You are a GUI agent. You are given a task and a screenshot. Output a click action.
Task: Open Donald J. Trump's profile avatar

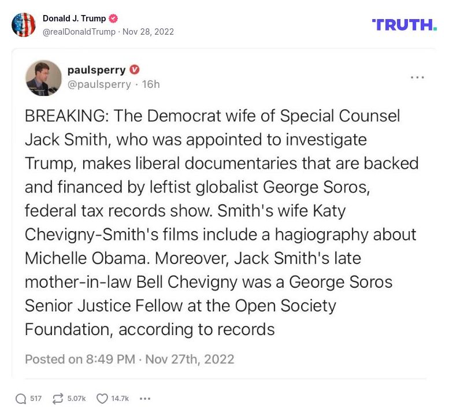point(24,25)
